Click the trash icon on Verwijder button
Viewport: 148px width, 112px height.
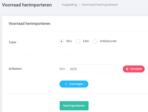pos(127,69)
